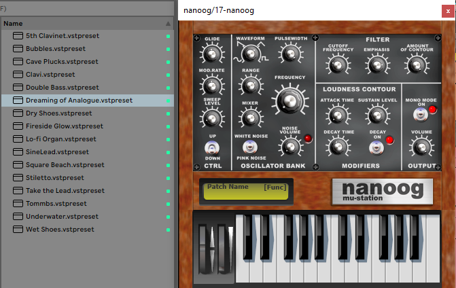Flip the White Noise / Pink Noise switch

[x=250, y=147]
